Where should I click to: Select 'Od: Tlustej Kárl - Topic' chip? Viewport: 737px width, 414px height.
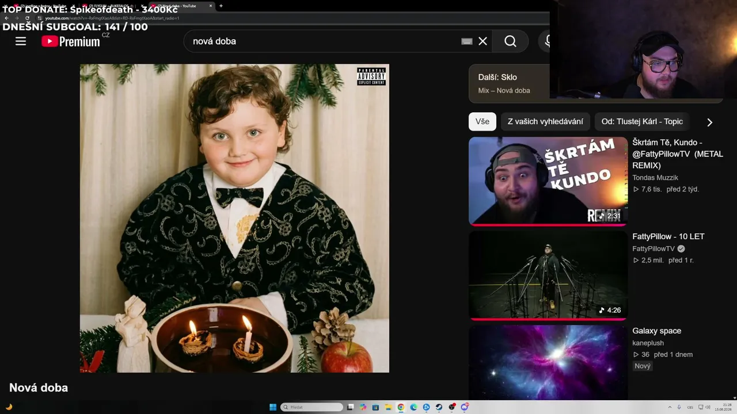[642, 121]
